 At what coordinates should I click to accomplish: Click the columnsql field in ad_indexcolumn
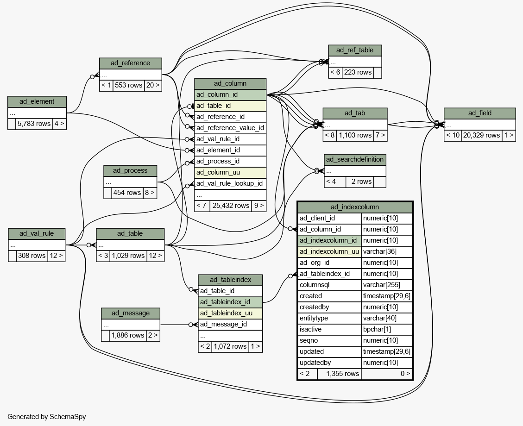(x=329, y=285)
